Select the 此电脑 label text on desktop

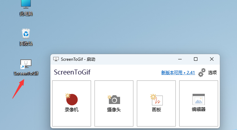point(26,14)
